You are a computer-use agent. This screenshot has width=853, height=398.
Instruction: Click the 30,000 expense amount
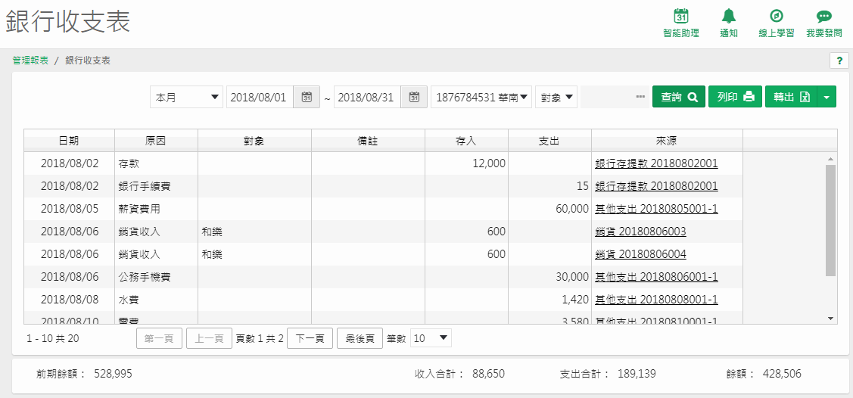(572, 277)
